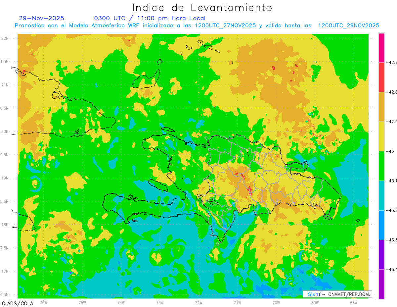Click the '17N' latitude label
The height and width of the screenshot is (307, 397).
(5, 271)
